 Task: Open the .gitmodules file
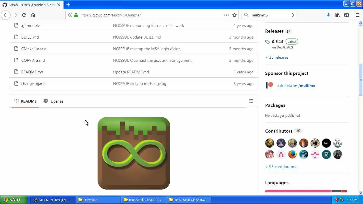[x=31, y=25]
